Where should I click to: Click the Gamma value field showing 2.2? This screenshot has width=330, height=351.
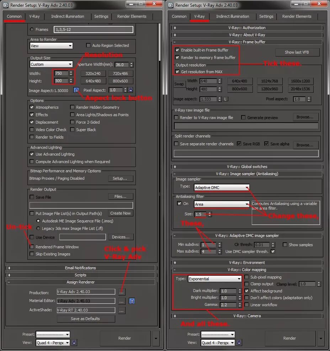click(228, 305)
